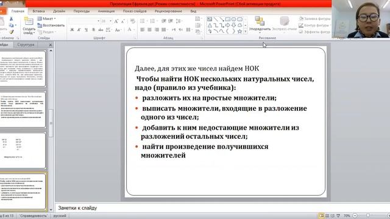Open the Дизайн ribbon tab
Image resolution: width=390 pixels, height=219 pixels.
click(59, 11)
